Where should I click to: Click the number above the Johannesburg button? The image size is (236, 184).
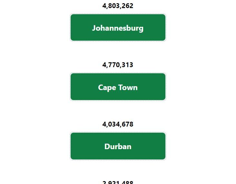pos(118,6)
